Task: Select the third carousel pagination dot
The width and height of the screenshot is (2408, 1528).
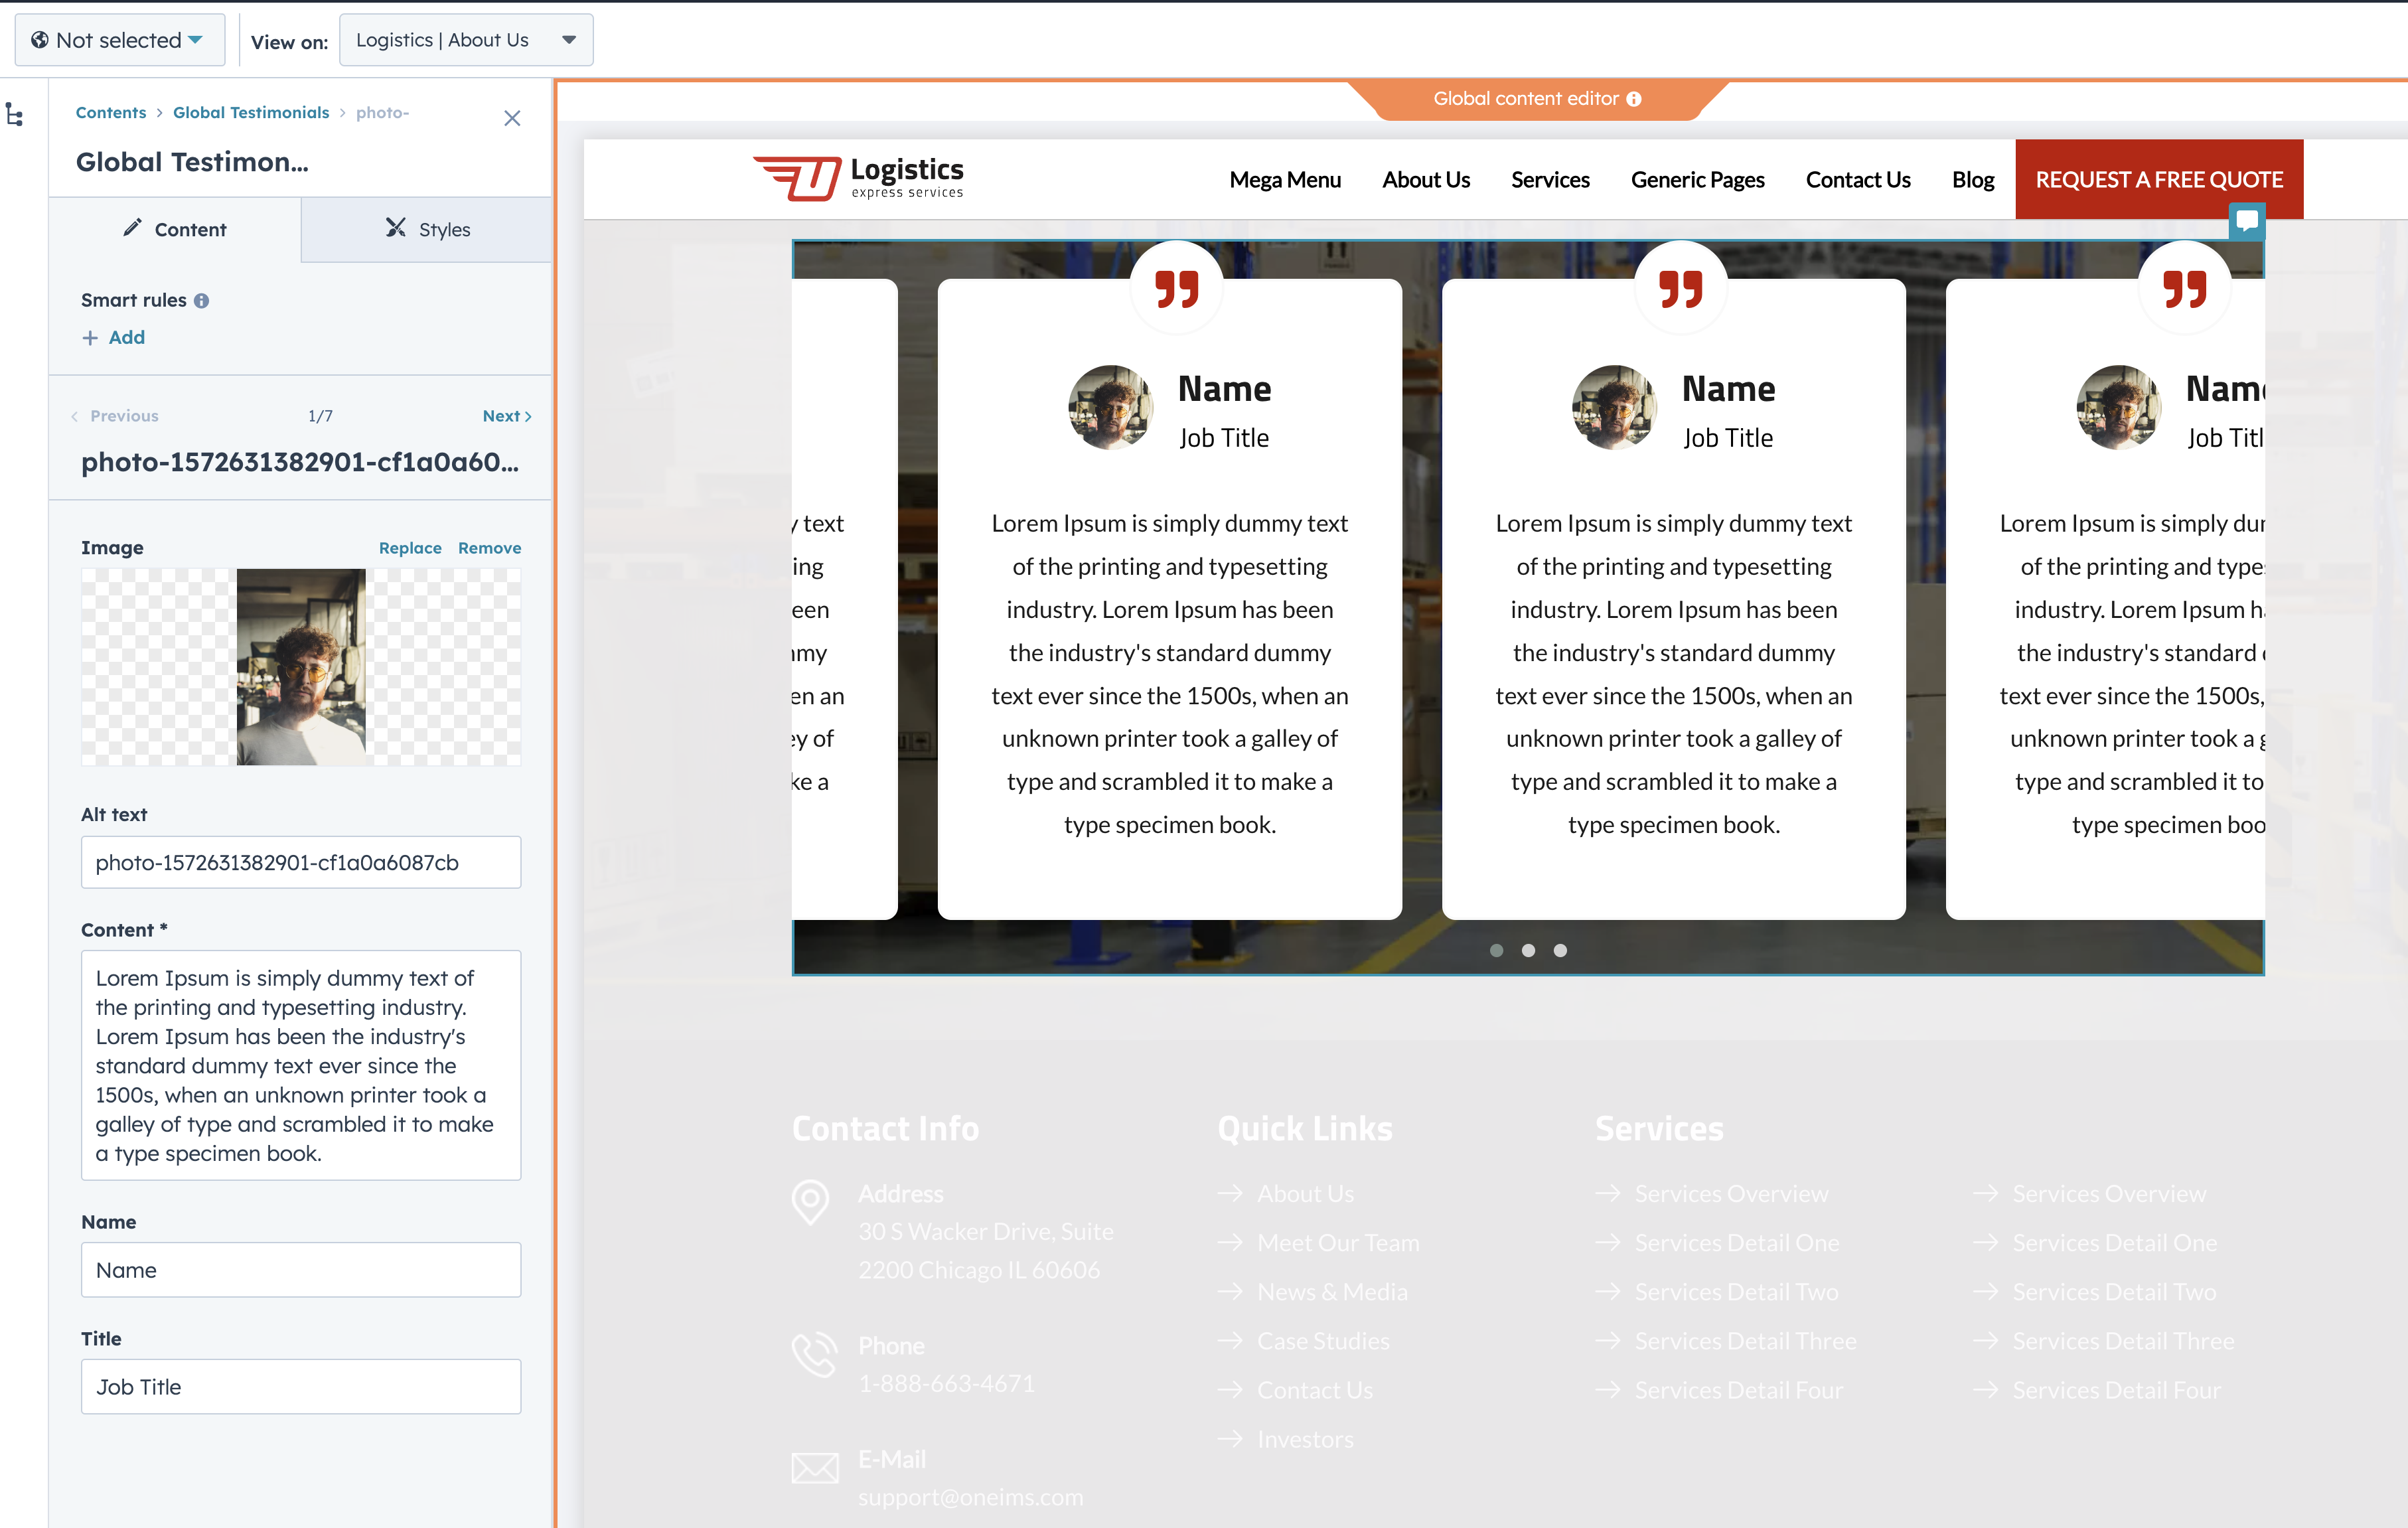Action: 1560,950
